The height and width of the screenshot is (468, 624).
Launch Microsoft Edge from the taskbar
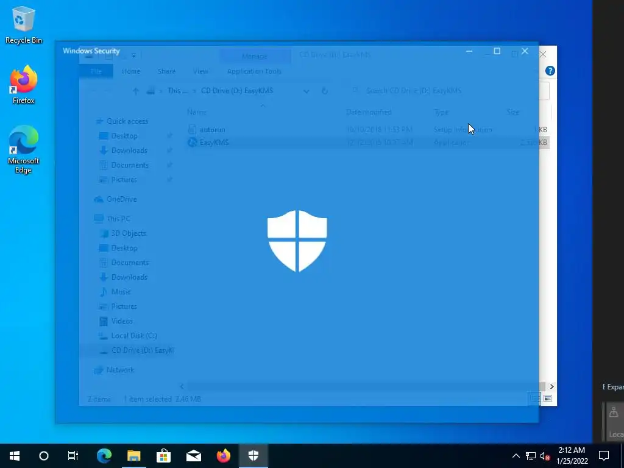click(x=104, y=456)
